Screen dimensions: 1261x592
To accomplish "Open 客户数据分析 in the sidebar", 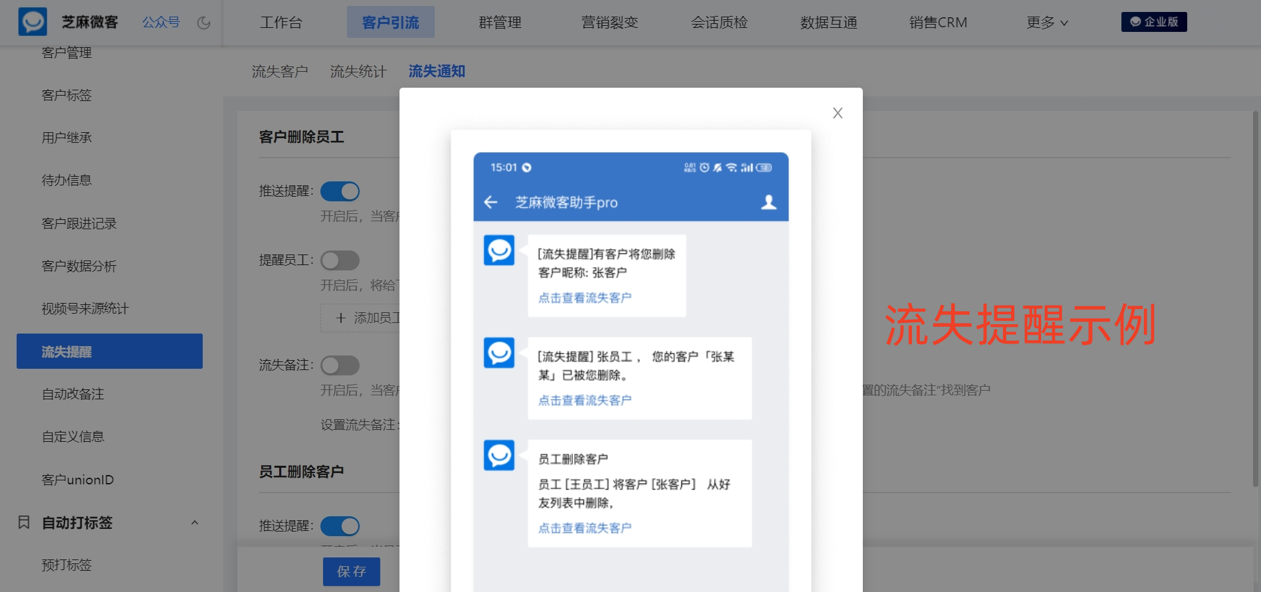I will [x=79, y=266].
